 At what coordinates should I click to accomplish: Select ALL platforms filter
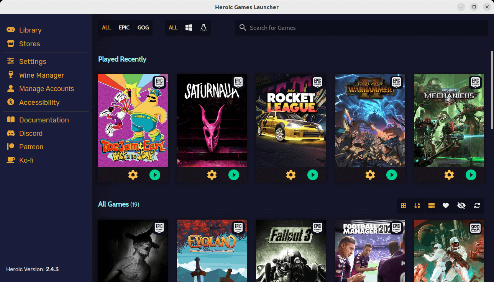pyautogui.click(x=173, y=28)
